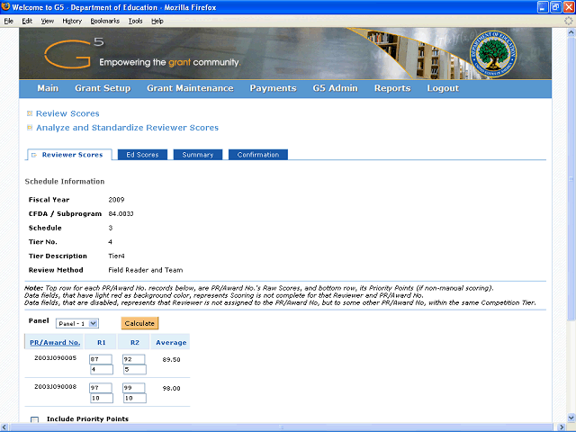
Task: Click the Reviewer Scores tab icon
Action: pyautogui.click(x=34, y=155)
